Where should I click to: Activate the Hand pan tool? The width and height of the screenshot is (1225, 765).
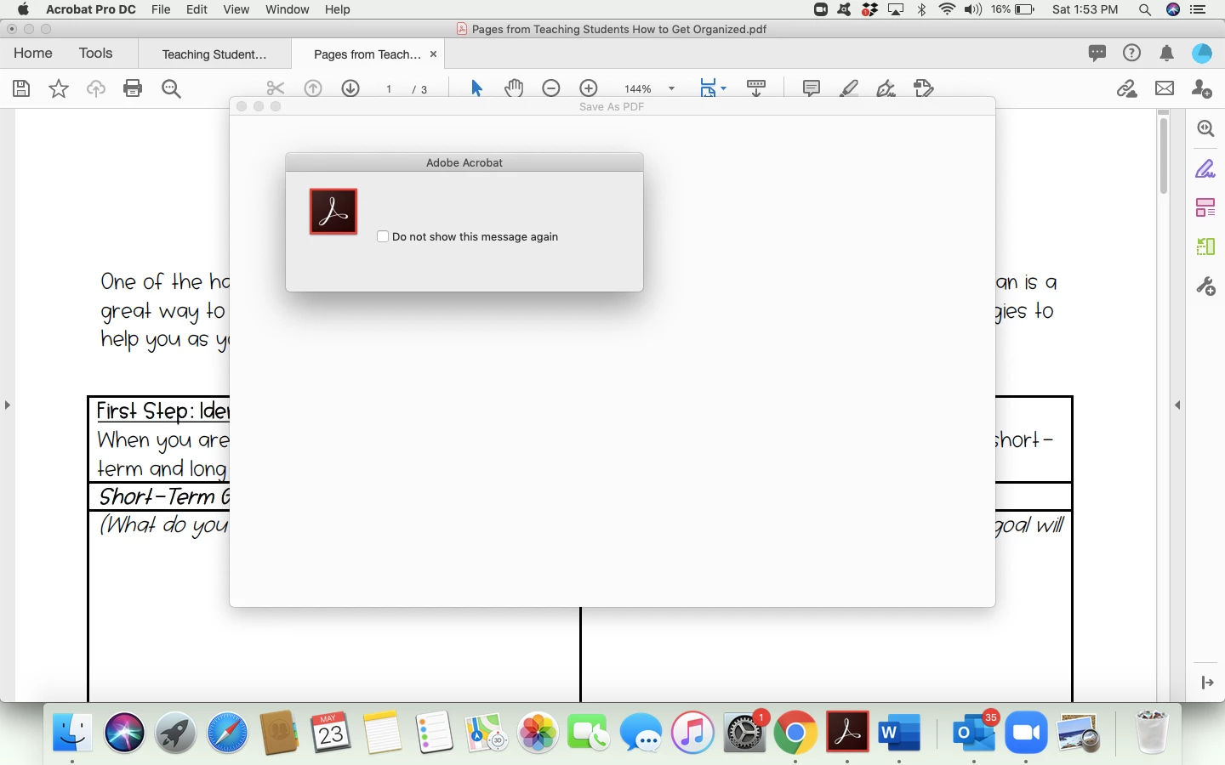[x=514, y=88]
